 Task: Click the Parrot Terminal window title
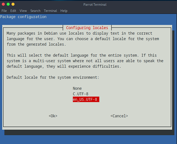tap(95, 5)
